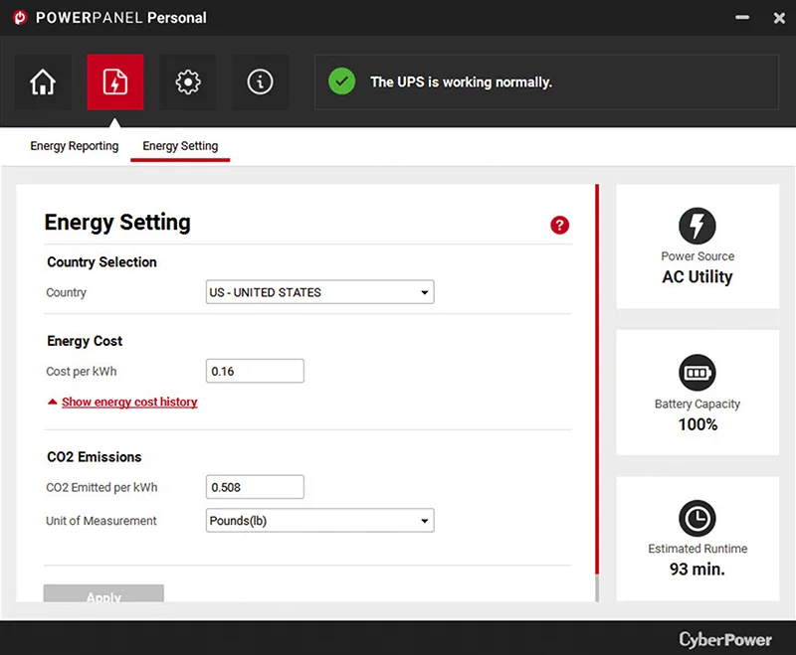
Task: Open the Information icon
Action: pyautogui.click(x=260, y=82)
